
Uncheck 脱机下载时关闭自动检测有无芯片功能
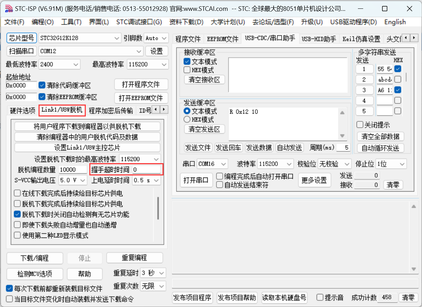pos(17,214)
